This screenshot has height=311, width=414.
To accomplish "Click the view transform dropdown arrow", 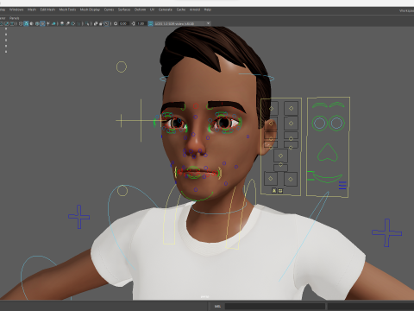I will pyautogui.click(x=208, y=23).
